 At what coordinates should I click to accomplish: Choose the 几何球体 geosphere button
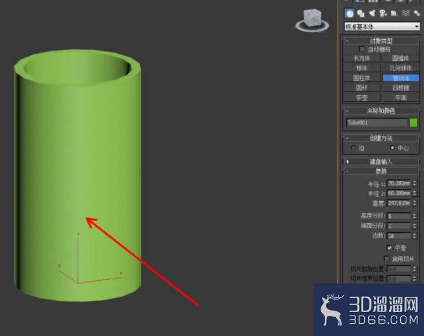400,68
